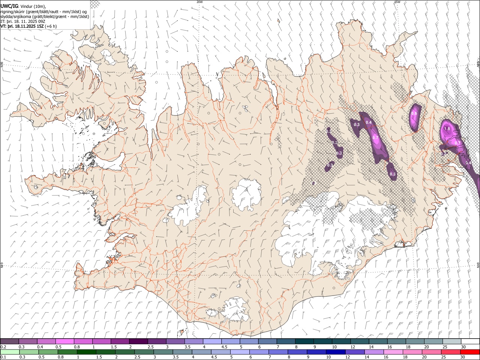This screenshot has height=360, width=480.
Task: Click the 6 swatch in the purple-to-teal scale
Action: tap(267, 341)
